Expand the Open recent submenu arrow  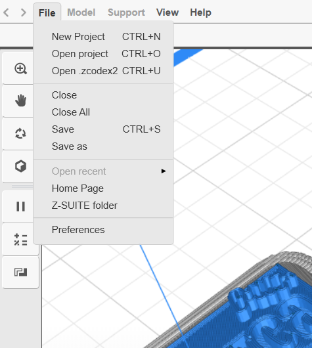coord(164,171)
